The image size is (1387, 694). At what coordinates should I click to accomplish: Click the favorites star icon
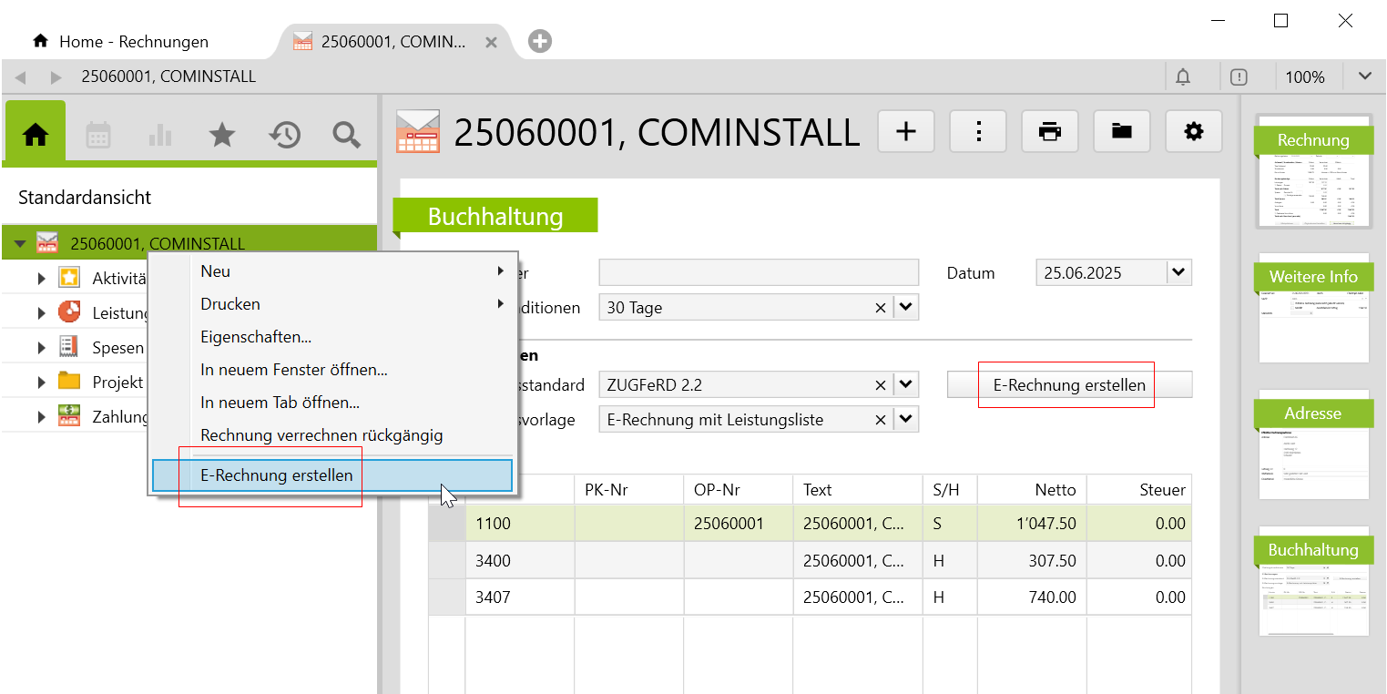[x=222, y=135]
